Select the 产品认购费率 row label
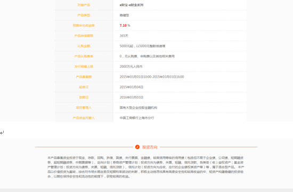The width and height of the screenshot is (293, 192). click(x=84, y=57)
